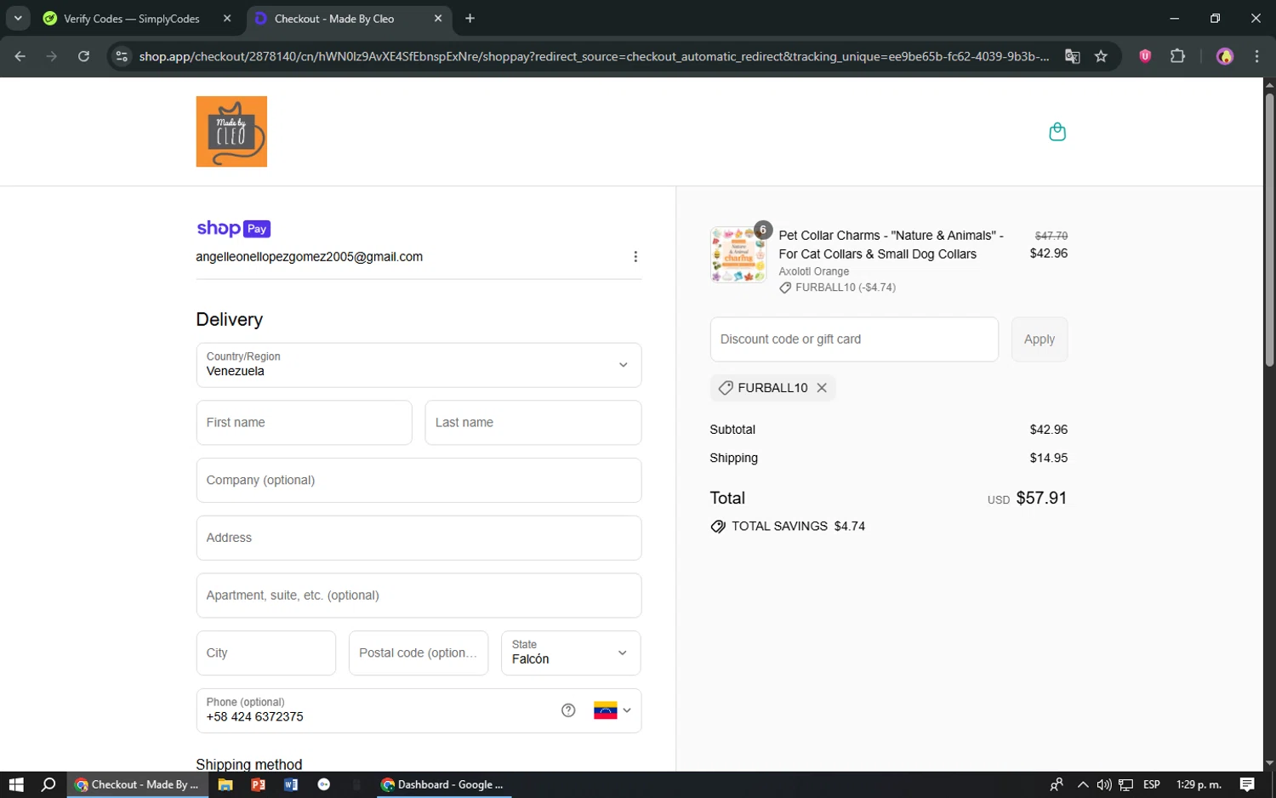1276x798 pixels.
Task: Open the shopping bag cart icon
Action: 1057,132
